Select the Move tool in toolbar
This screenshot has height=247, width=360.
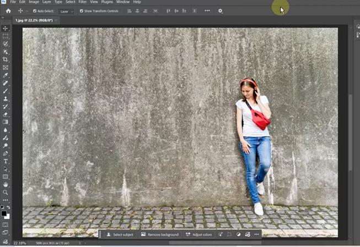(6, 28)
